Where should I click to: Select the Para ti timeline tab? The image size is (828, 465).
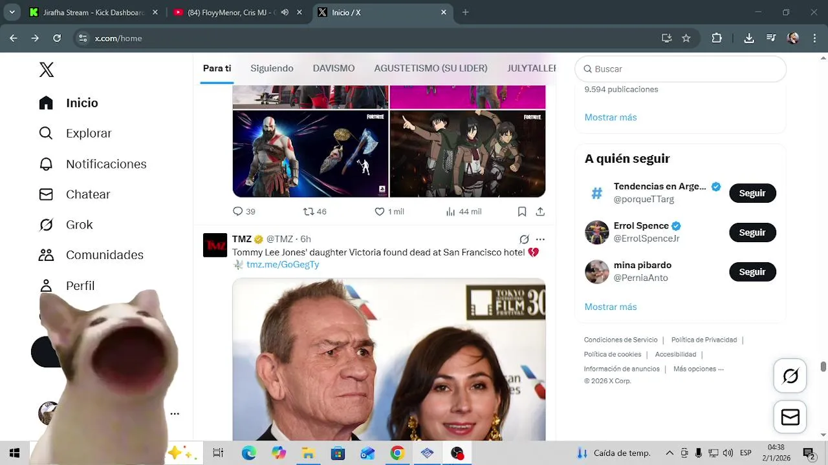pos(217,68)
